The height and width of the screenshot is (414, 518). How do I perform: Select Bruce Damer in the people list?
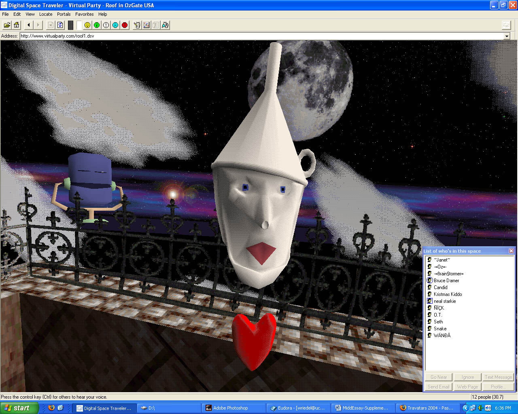click(x=446, y=281)
